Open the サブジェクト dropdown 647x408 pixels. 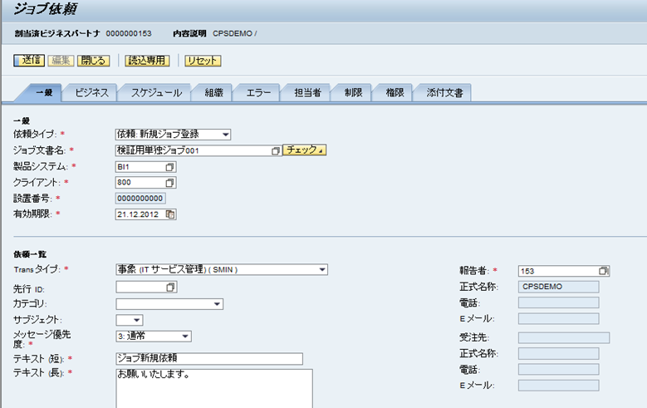[137, 320]
